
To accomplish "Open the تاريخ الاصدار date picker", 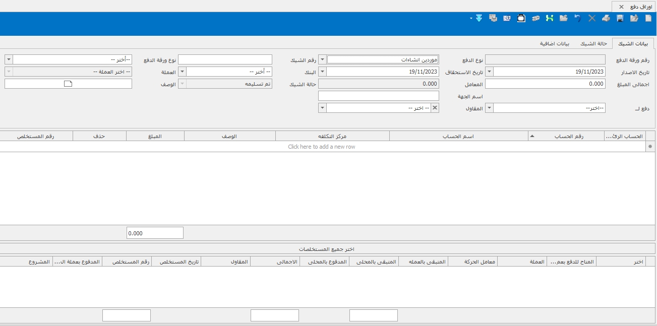I will click(489, 72).
